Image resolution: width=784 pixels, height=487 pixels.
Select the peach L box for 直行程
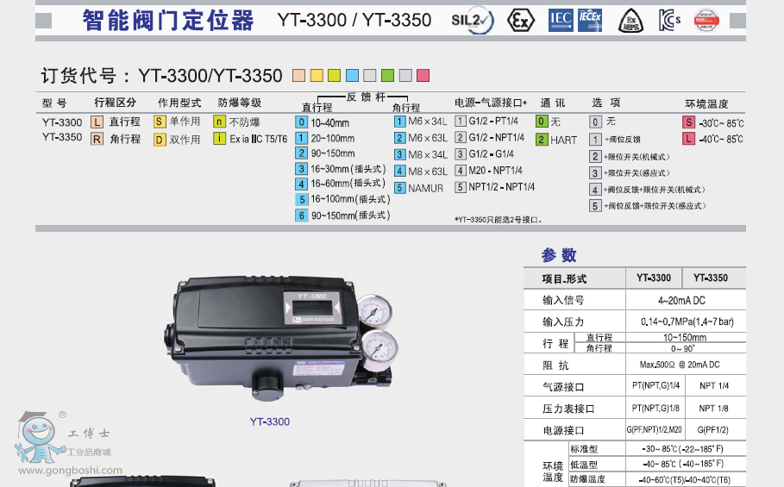pyautogui.click(x=97, y=122)
